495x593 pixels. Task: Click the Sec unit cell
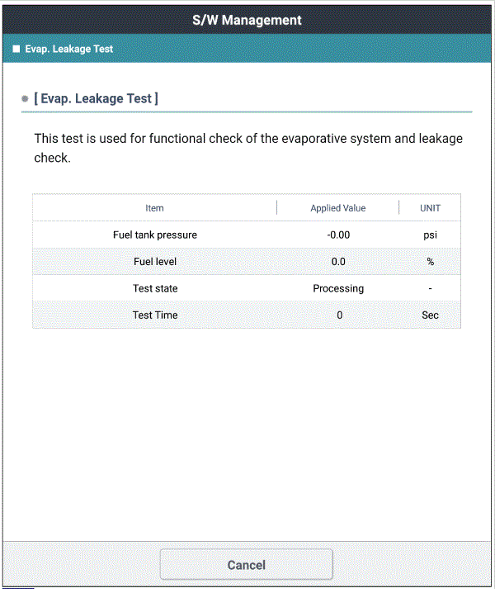(x=430, y=315)
